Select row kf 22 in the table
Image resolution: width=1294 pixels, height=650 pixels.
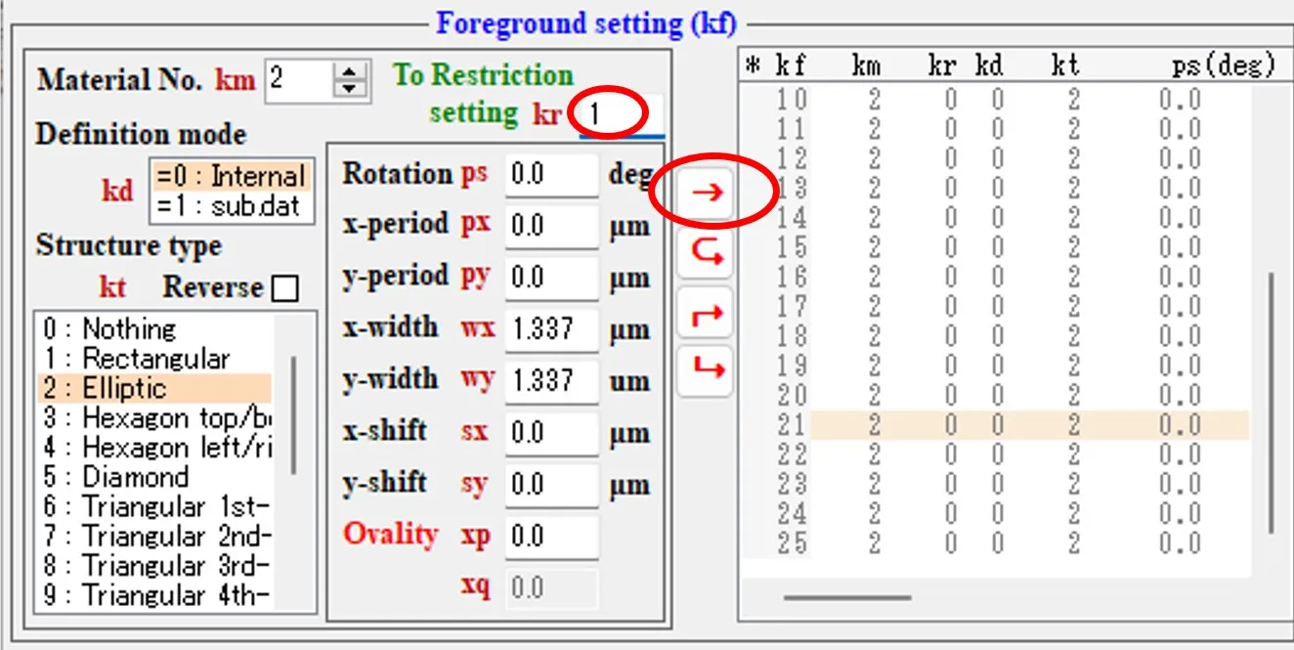pyautogui.click(x=996, y=455)
